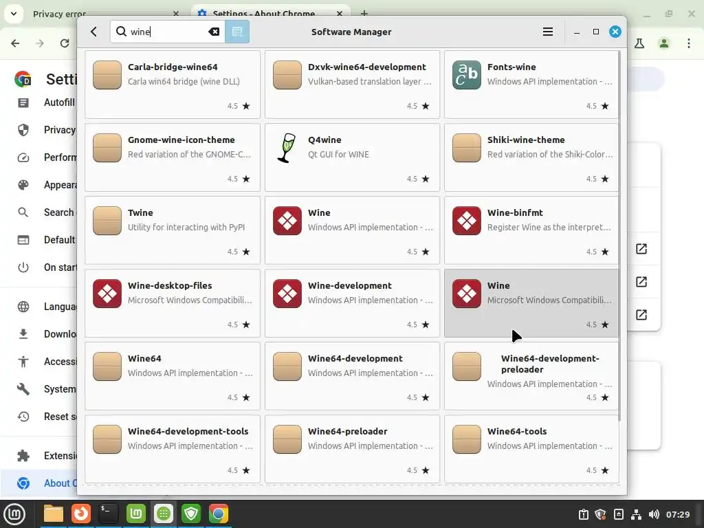Open the bottom external link icon in Chrome

tap(641, 315)
